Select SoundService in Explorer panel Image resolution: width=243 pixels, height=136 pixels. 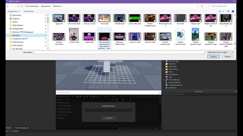pyautogui.click(x=173, y=74)
